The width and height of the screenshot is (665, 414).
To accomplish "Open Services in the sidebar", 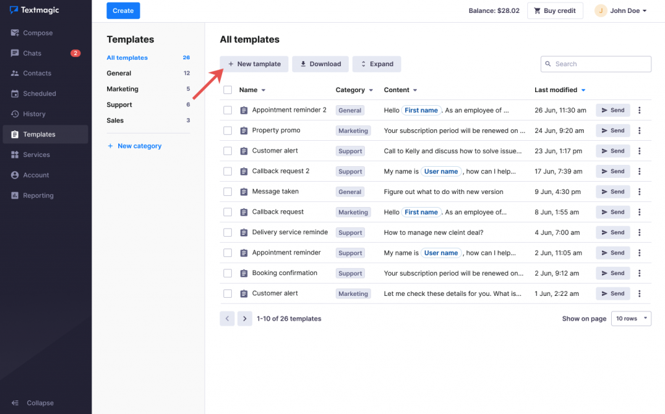I will click(x=36, y=155).
